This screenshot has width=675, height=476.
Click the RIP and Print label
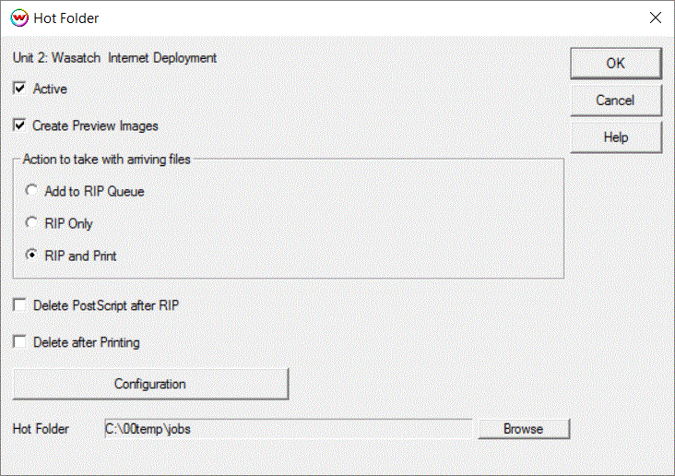[x=80, y=256]
